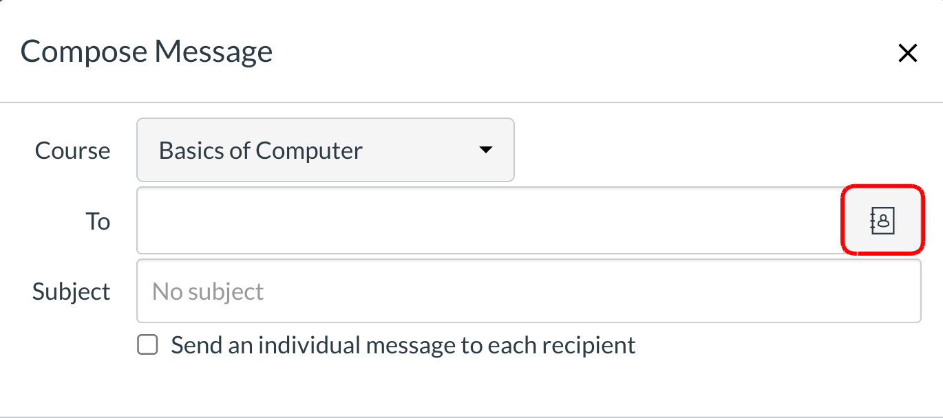943x418 pixels.
Task: Close the Compose Message dialog
Action: (908, 53)
